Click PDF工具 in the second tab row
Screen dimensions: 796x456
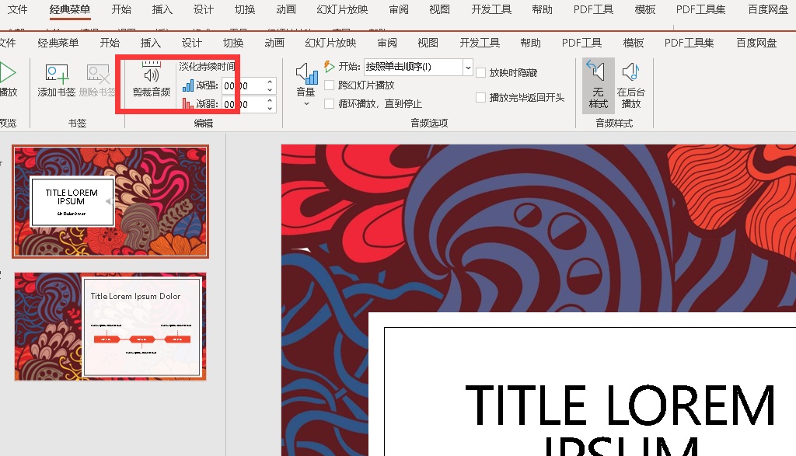(581, 44)
